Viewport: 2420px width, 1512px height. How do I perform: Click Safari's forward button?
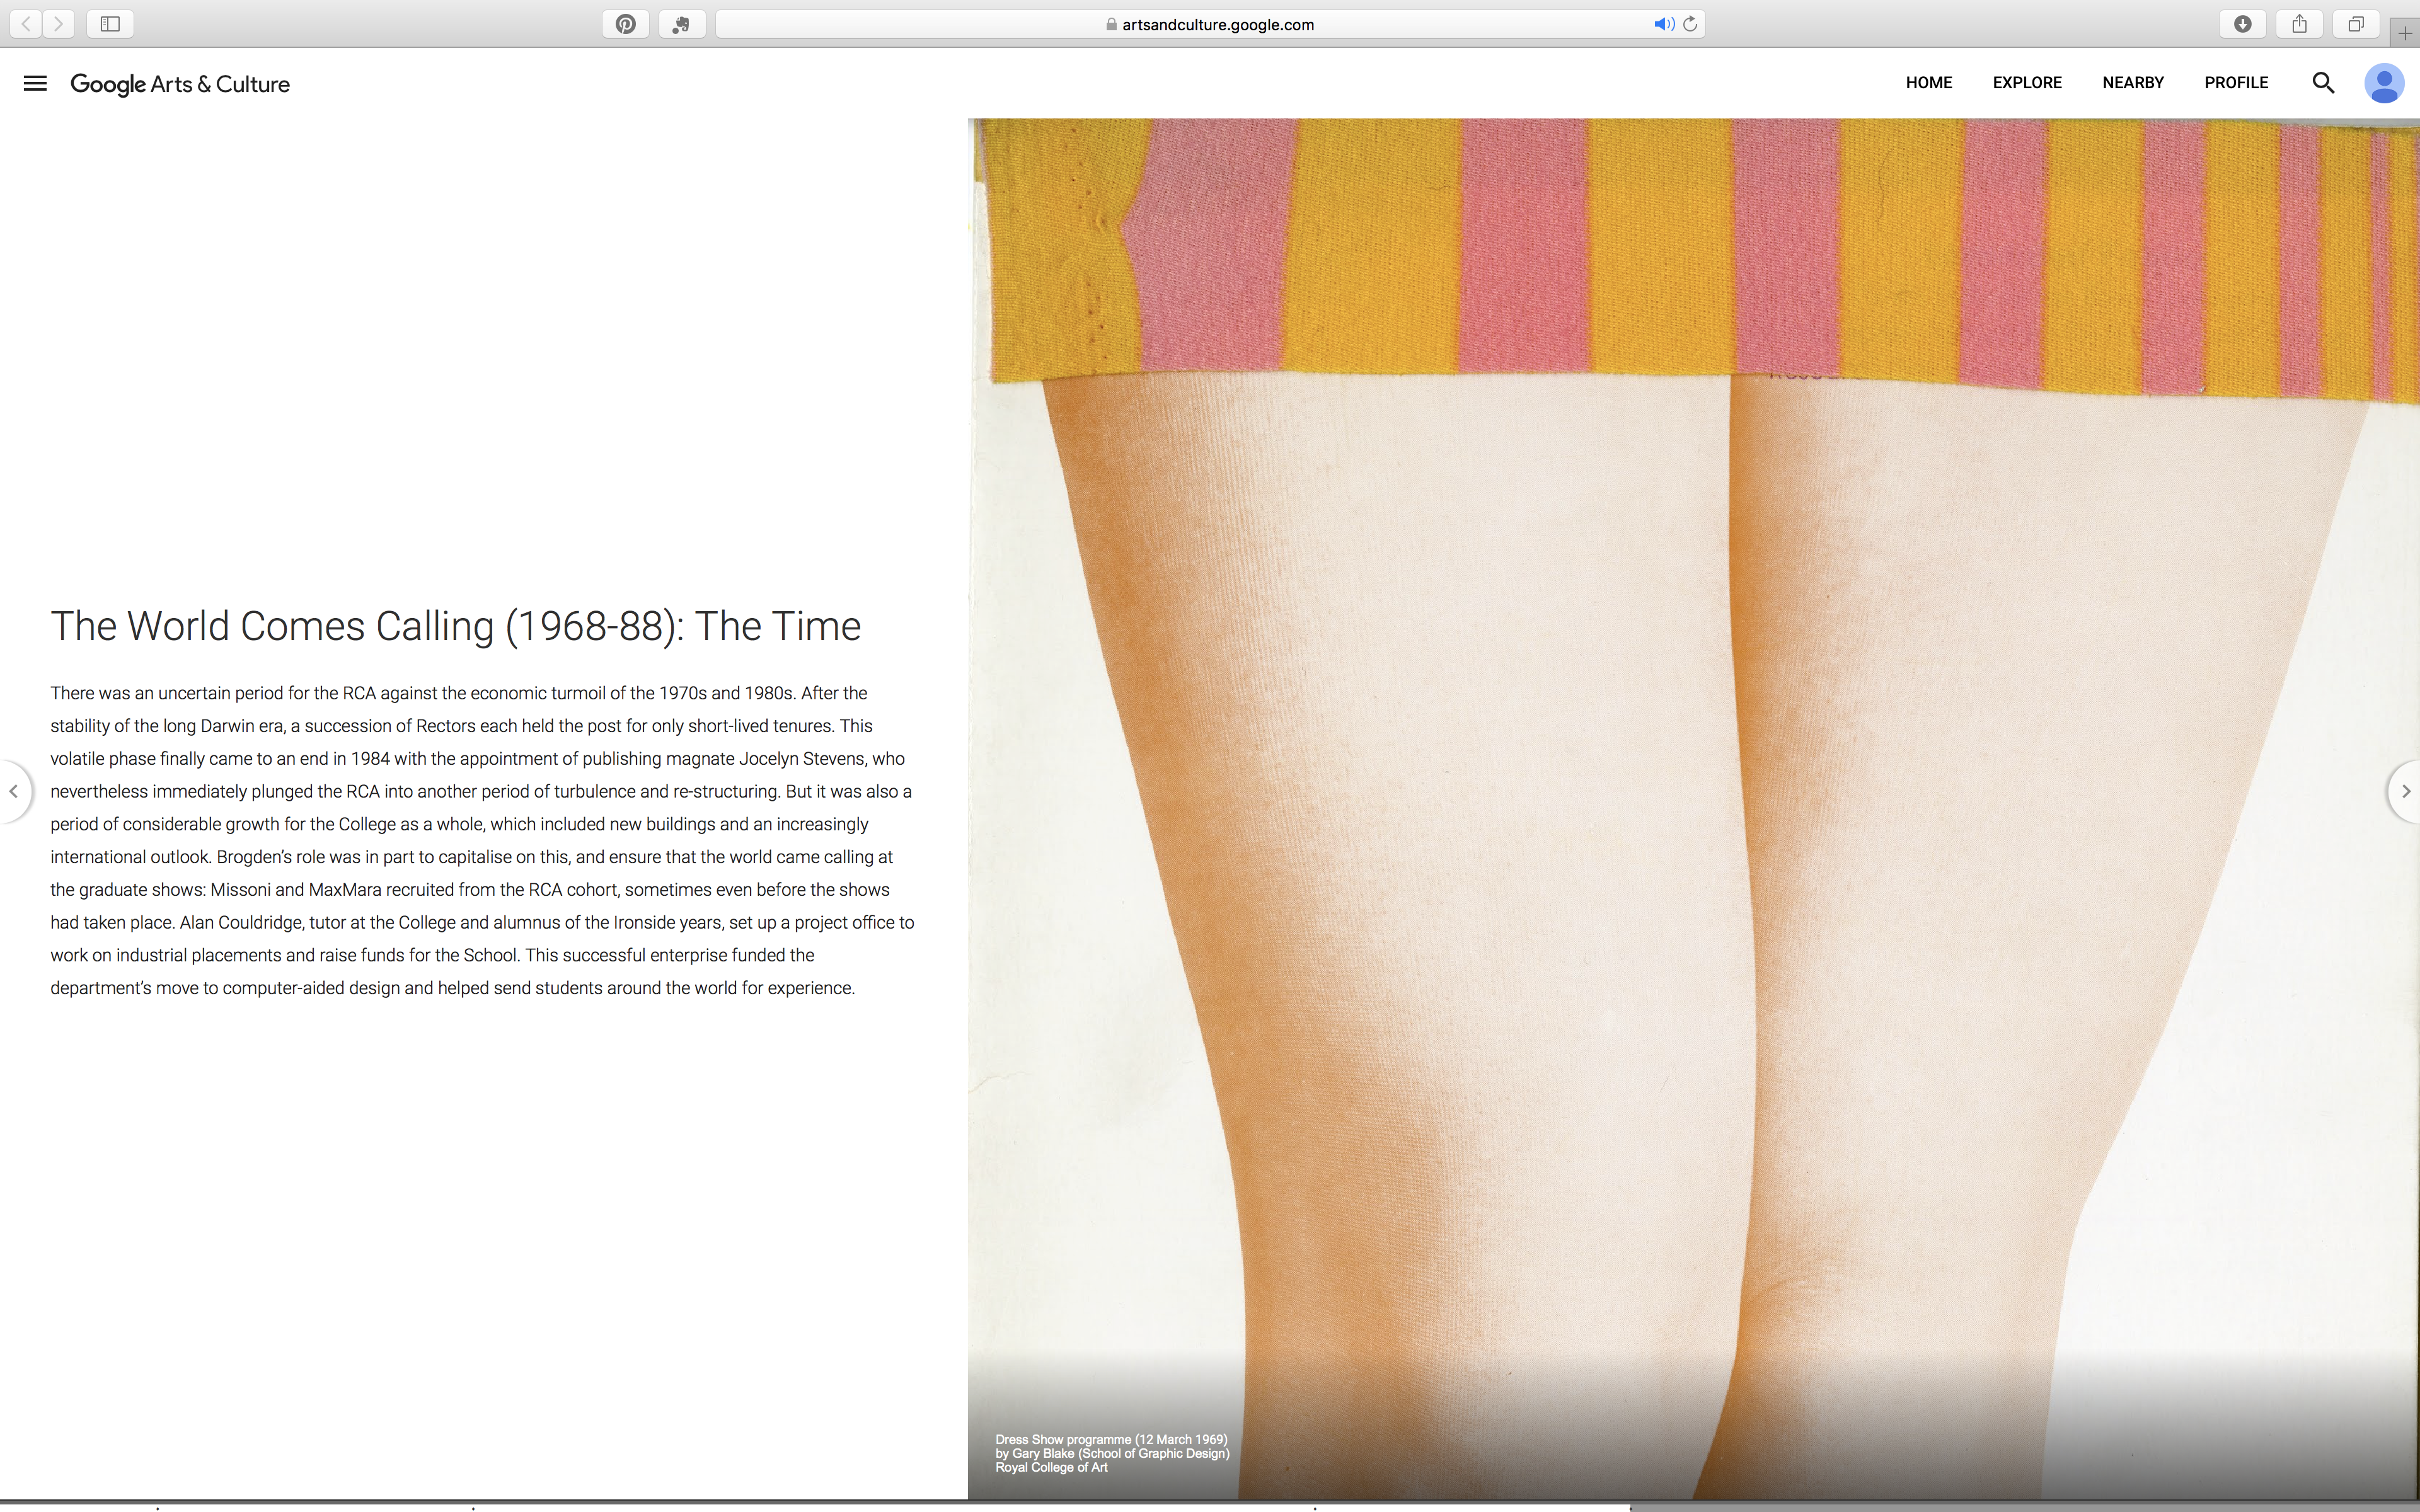[59, 24]
